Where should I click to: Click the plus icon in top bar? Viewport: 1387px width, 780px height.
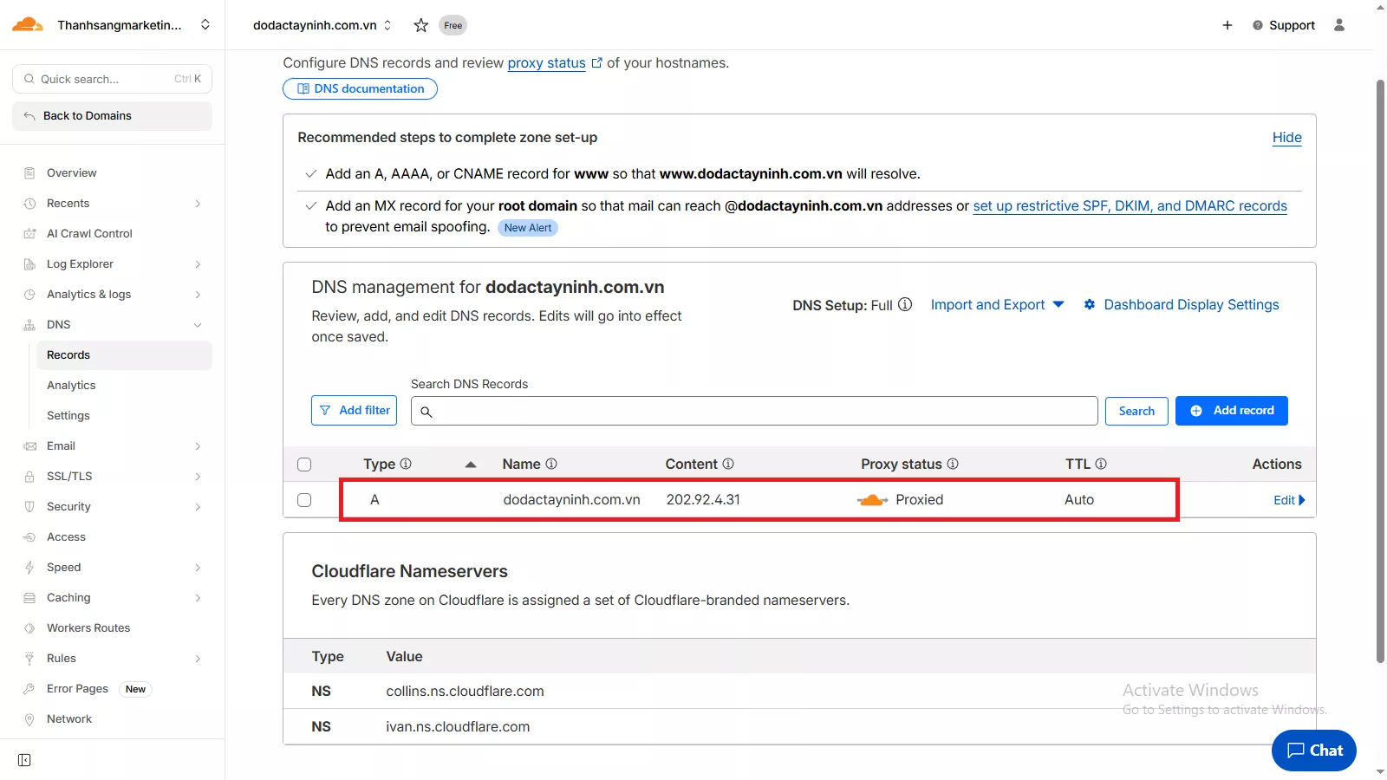click(1227, 25)
